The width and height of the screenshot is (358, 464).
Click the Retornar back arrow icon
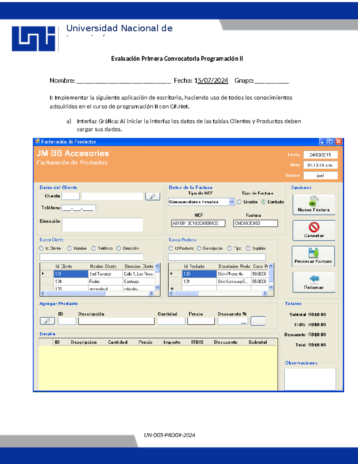click(x=314, y=278)
